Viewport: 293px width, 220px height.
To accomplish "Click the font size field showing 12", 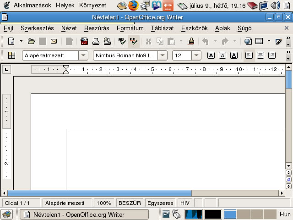I will coord(182,55).
